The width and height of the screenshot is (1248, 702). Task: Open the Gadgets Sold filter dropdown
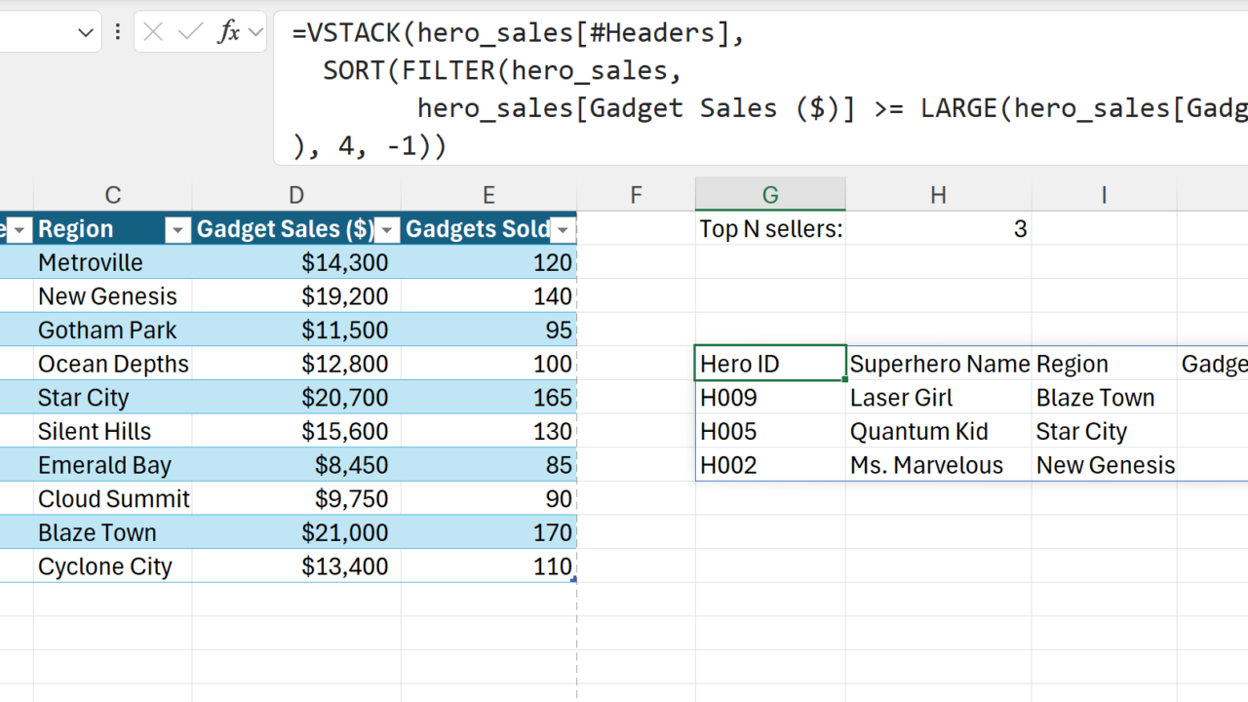point(564,230)
